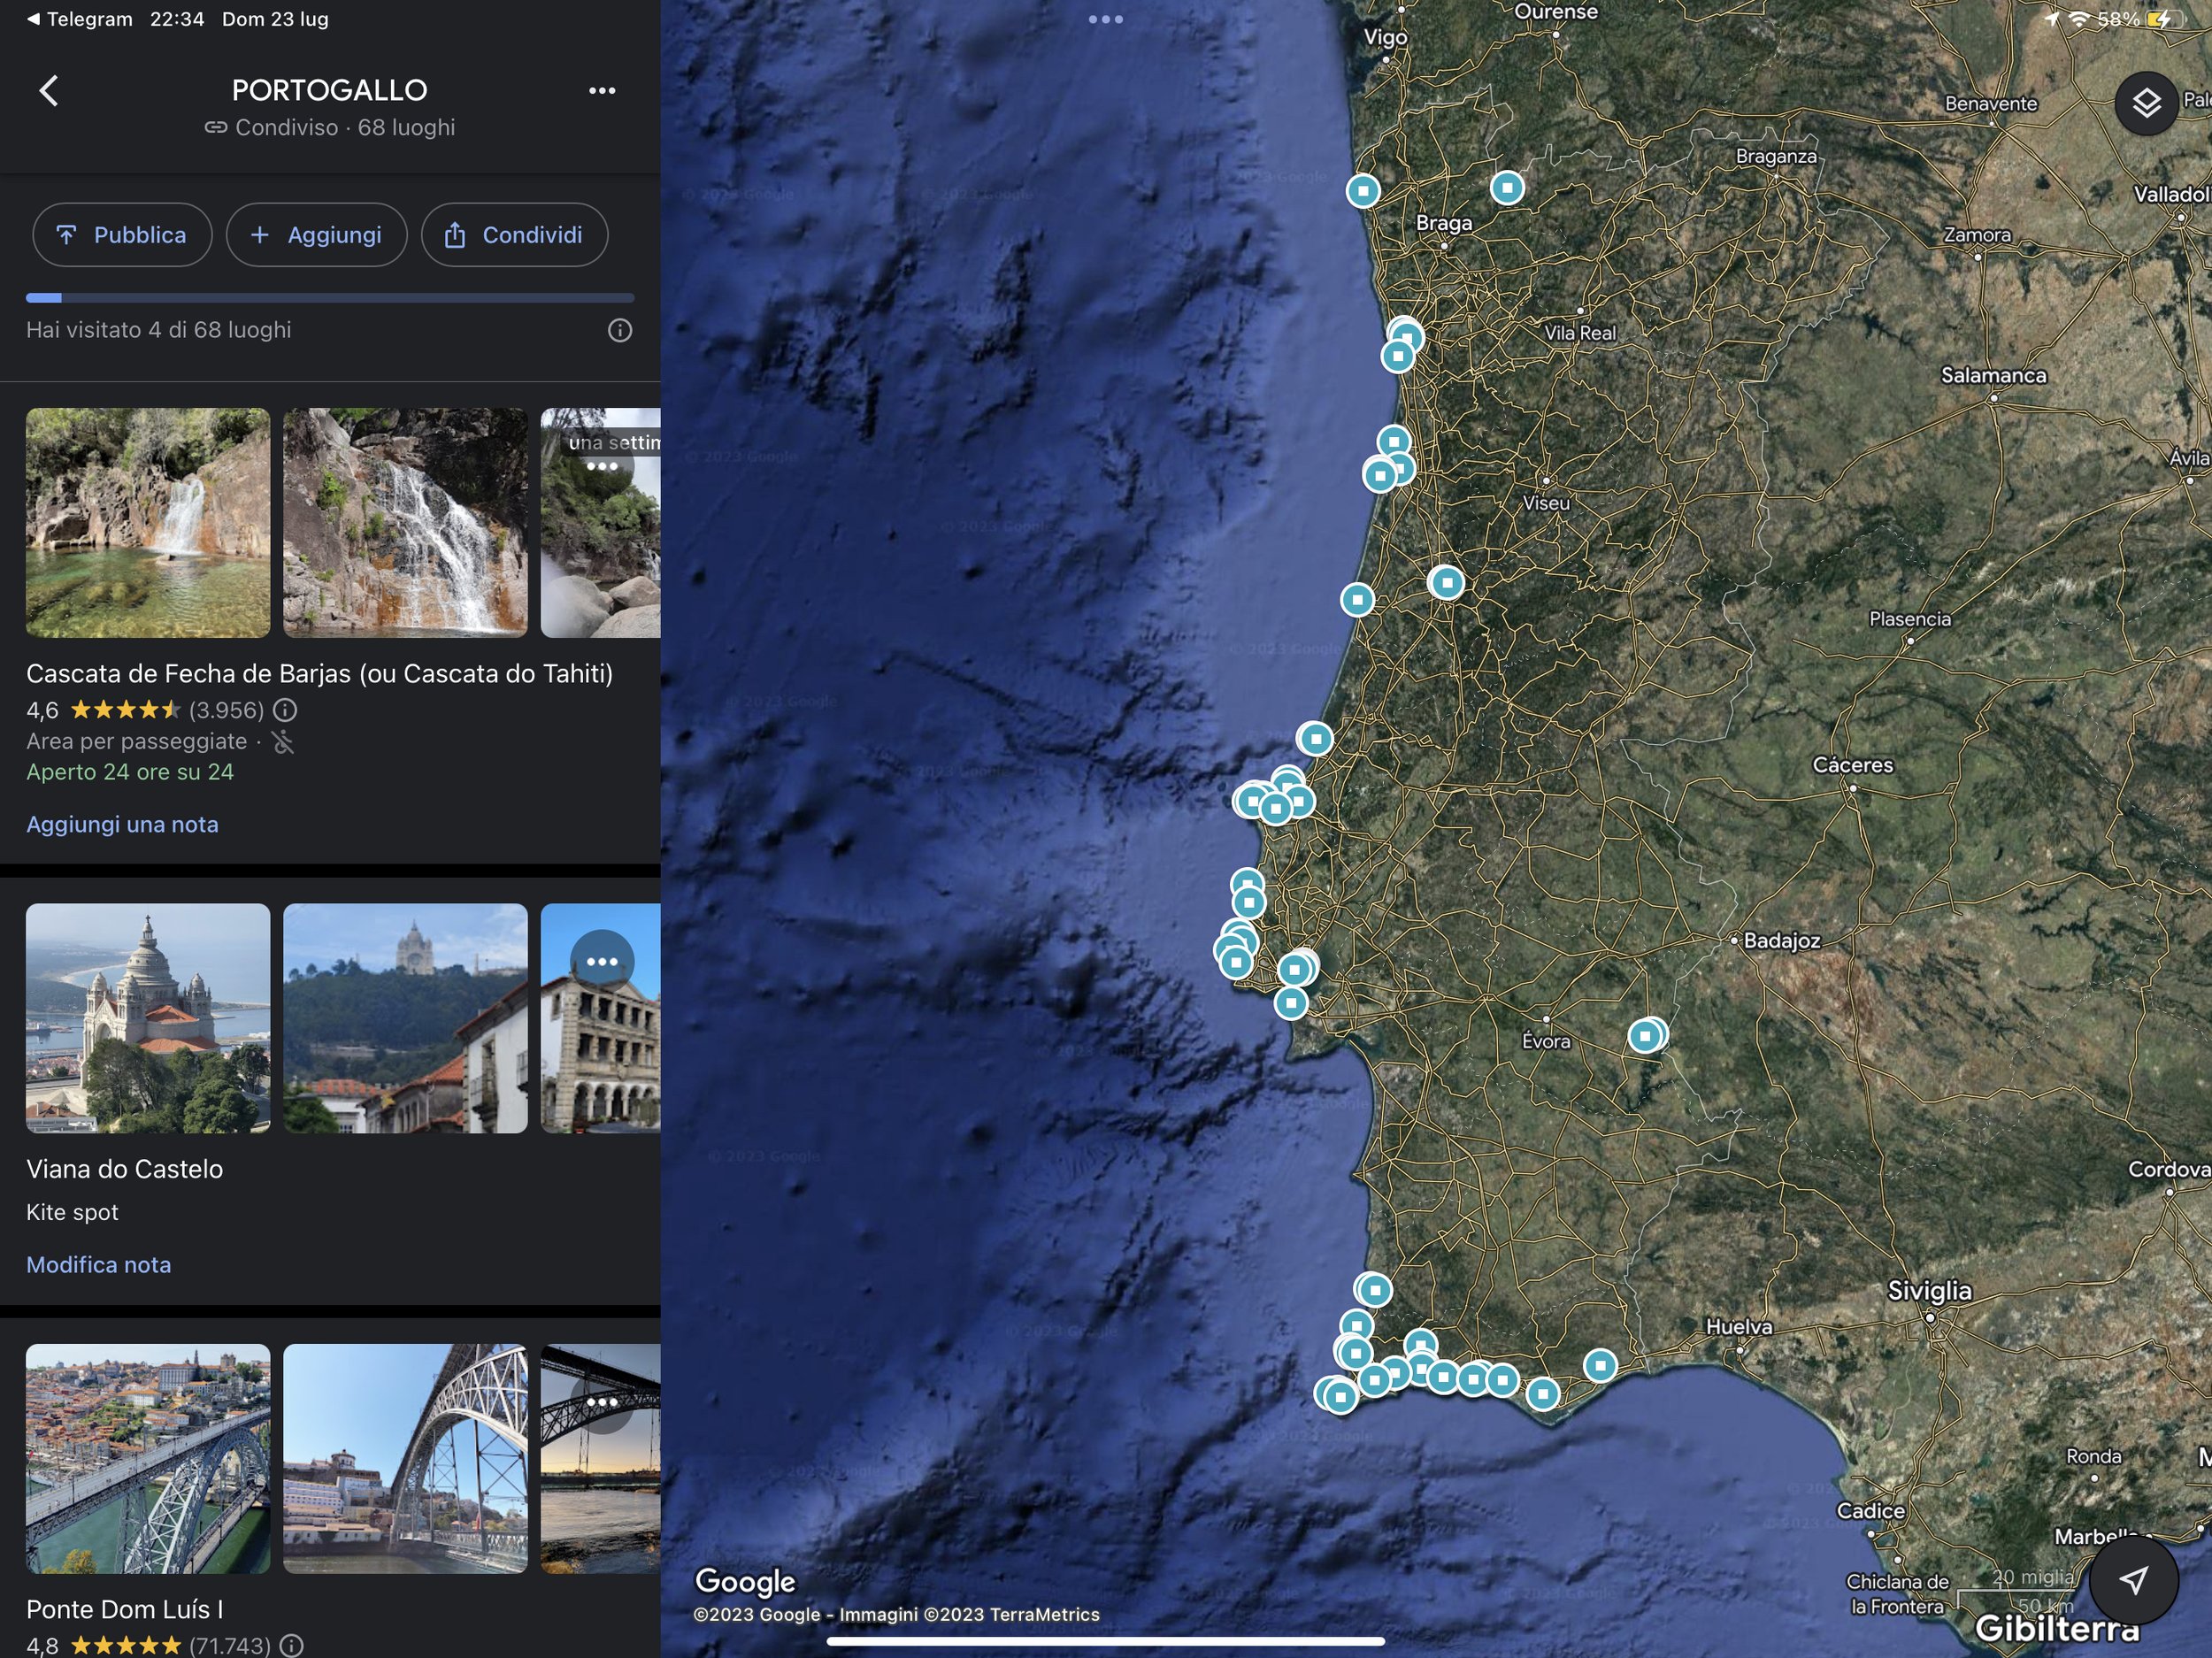The width and height of the screenshot is (2212, 1658).
Task: Click the Cáceres city label
Action: [x=1852, y=765]
